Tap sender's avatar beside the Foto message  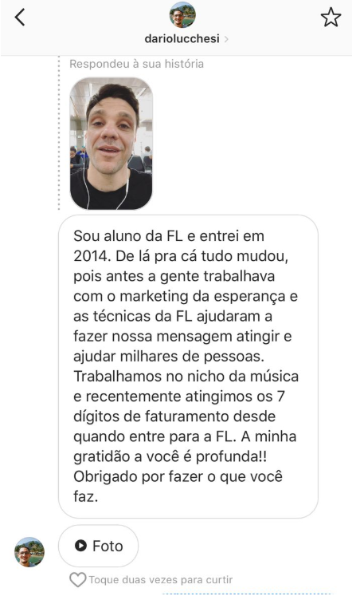click(29, 552)
